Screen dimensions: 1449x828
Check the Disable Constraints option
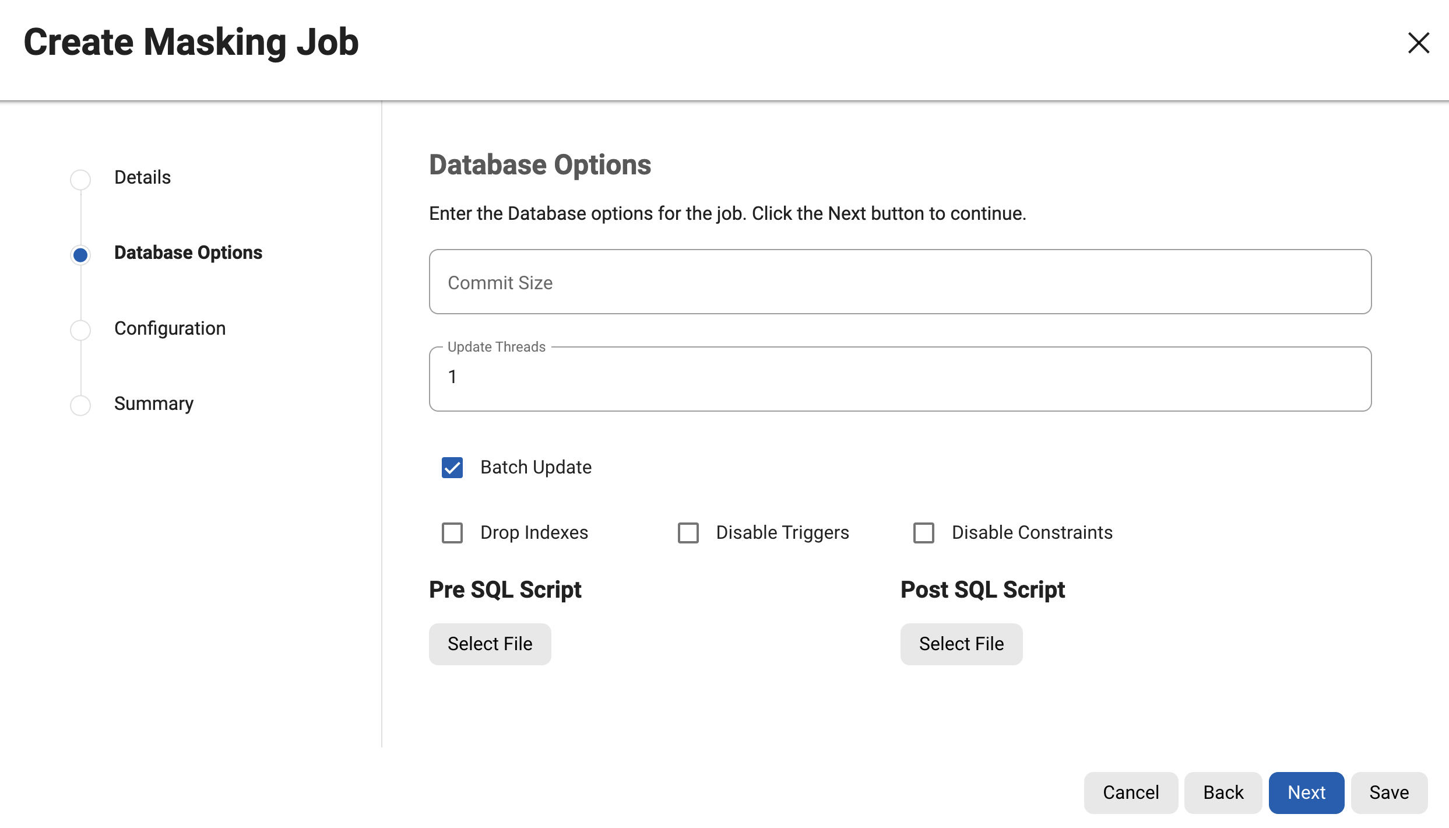[923, 533]
